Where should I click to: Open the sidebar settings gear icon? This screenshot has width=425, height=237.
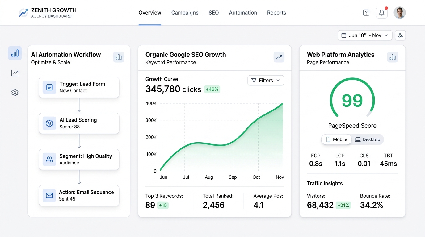(x=15, y=93)
